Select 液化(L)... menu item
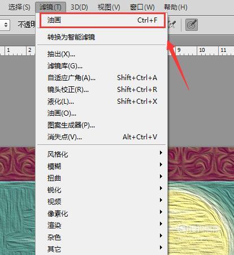This screenshot has width=234, height=255. (101, 102)
